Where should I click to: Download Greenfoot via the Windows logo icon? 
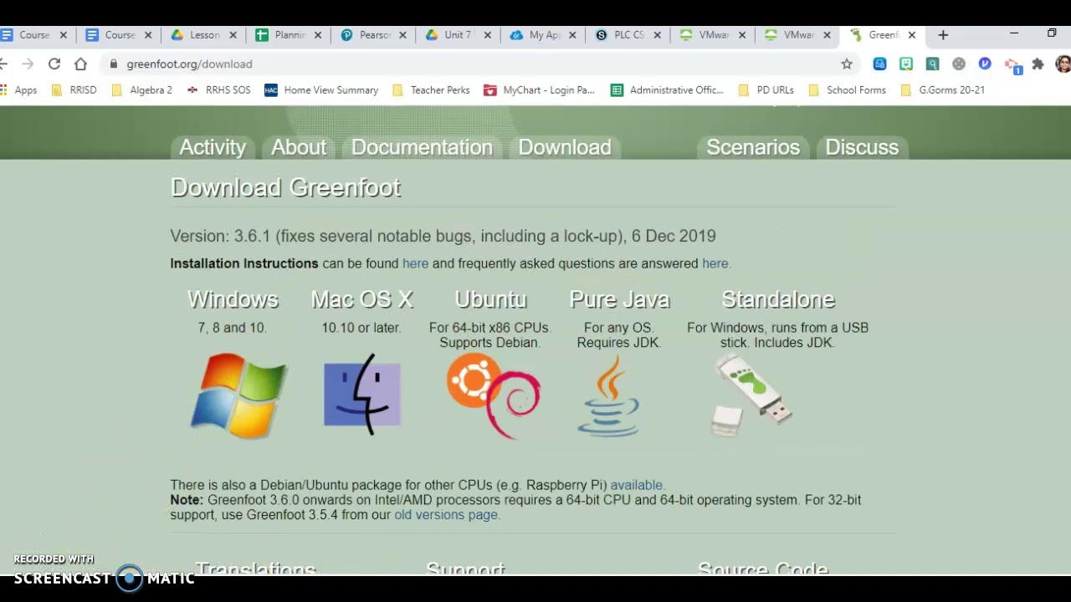pos(238,395)
